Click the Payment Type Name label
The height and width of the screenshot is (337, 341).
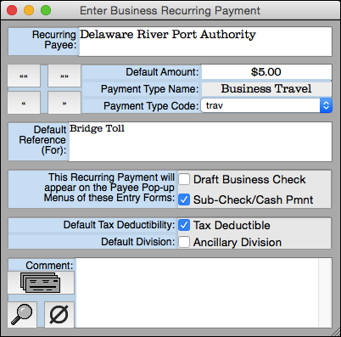pyautogui.click(x=150, y=89)
